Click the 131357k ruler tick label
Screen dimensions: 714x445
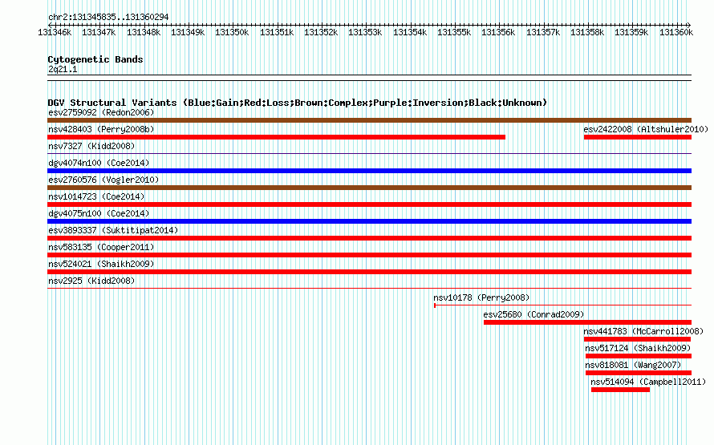(x=543, y=32)
